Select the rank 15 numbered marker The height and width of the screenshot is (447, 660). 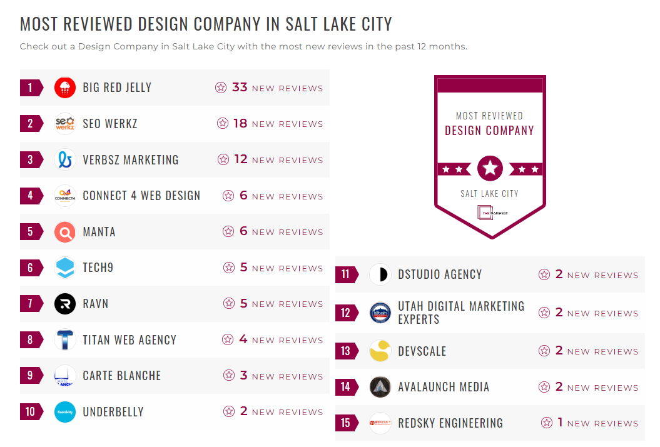tap(347, 423)
